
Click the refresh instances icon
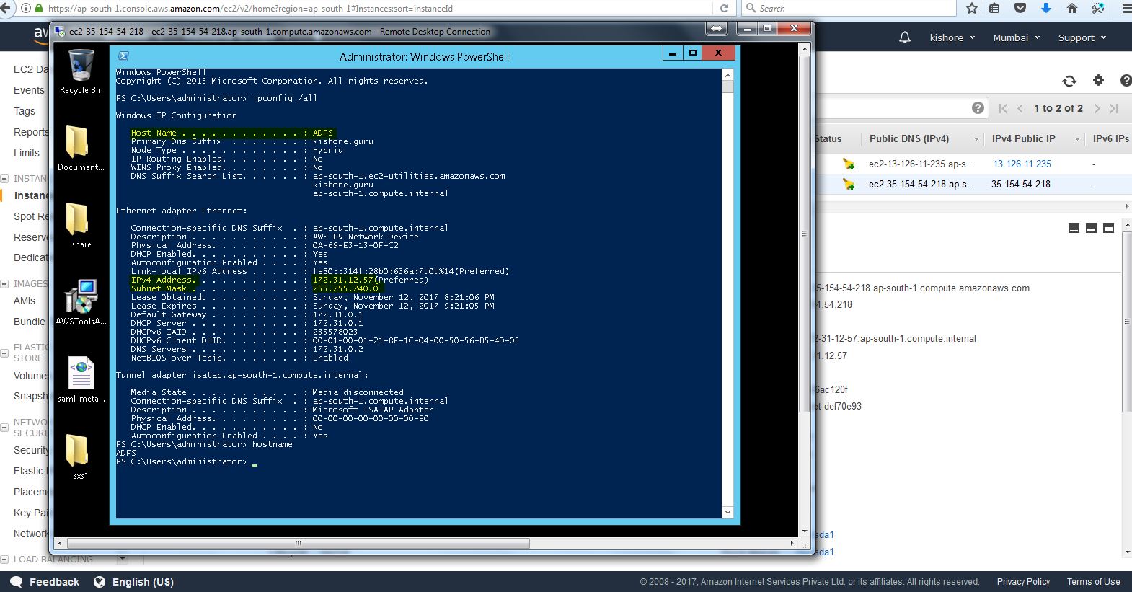pos(1069,81)
